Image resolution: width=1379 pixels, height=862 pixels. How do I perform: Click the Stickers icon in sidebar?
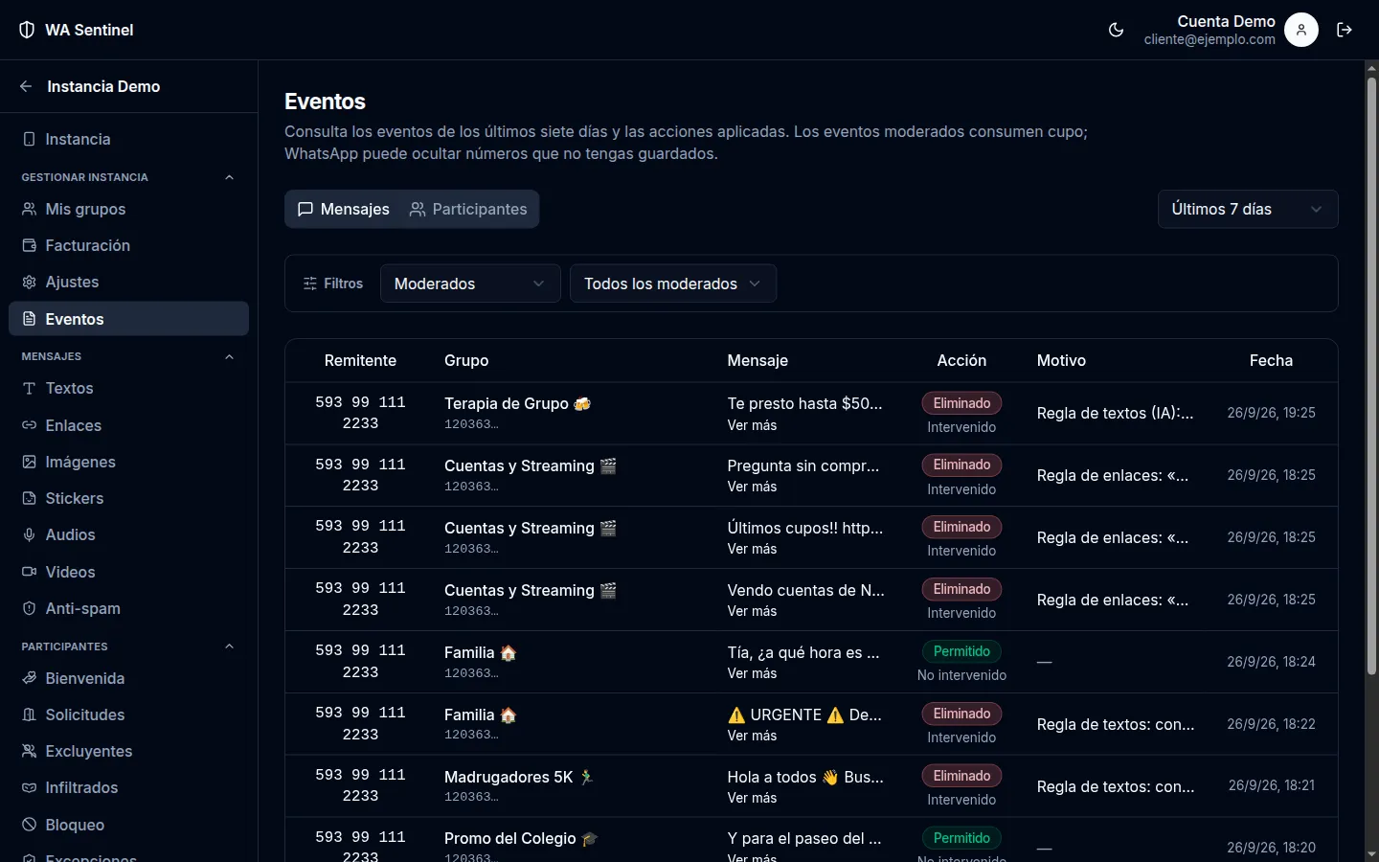point(30,498)
